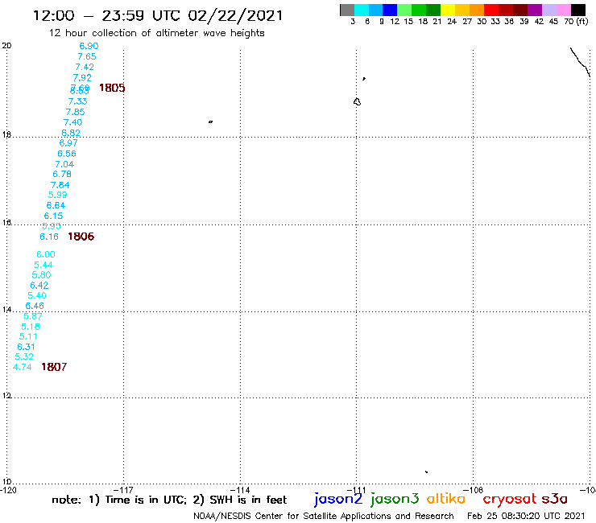Click the altika satellite label
This screenshot has width=596, height=523.
(x=446, y=499)
